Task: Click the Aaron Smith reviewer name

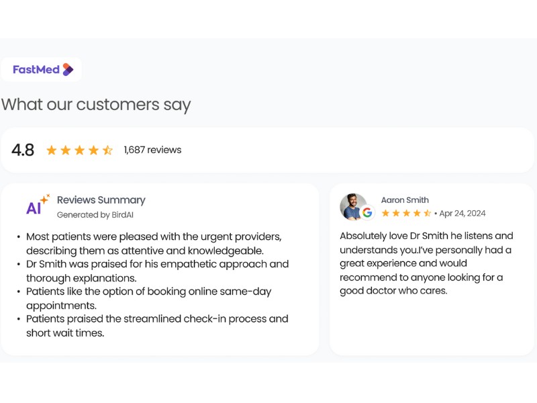Action: 405,199
